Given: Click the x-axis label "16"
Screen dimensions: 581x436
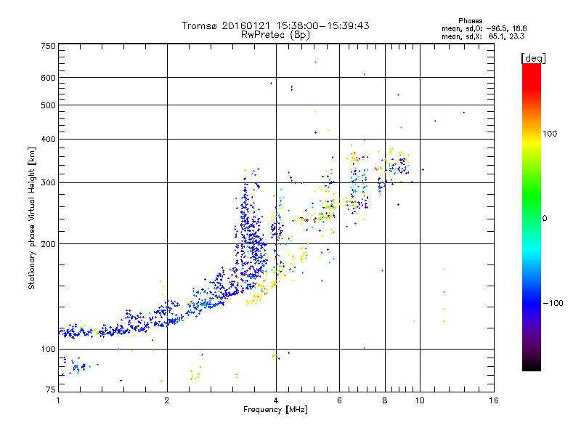Looking at the screenshot, I should (494, 400).
